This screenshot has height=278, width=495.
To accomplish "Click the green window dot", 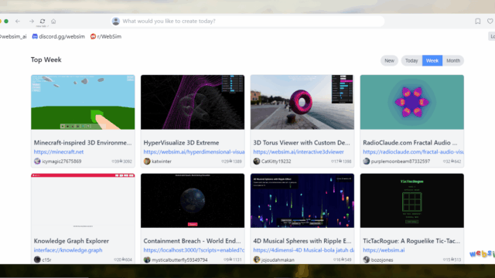I will 6,21.
